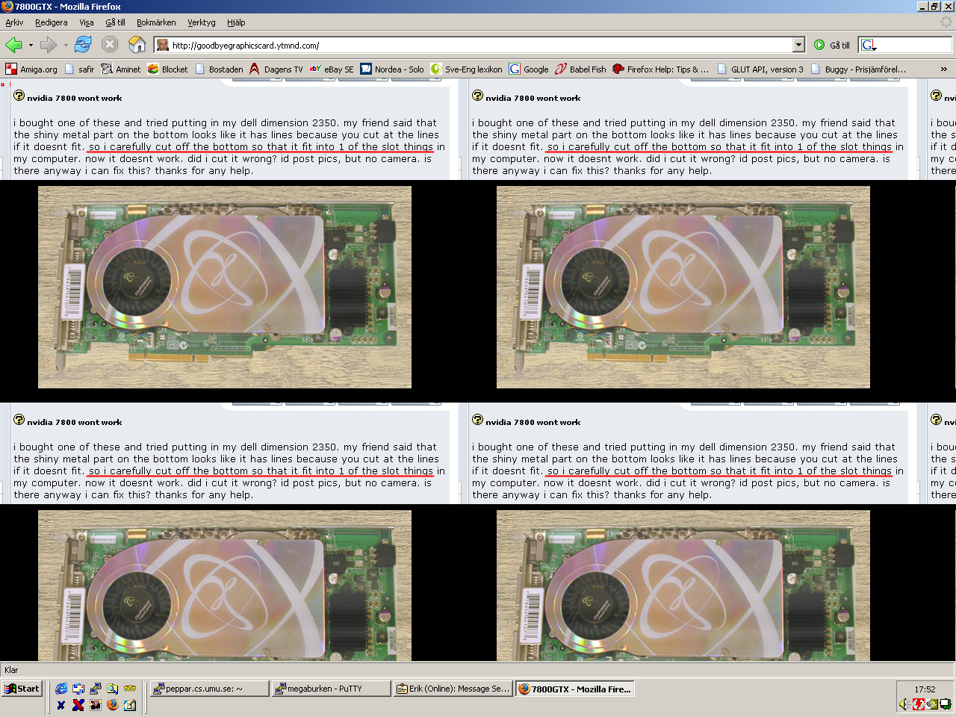Open the Verktyg menu

(201, 22)
